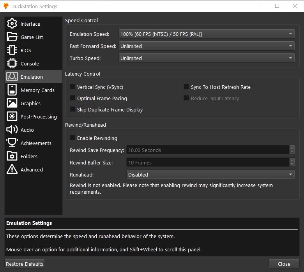This screenshot has height=272, width=304.
Task: Open the Turbo Speed dropdown
Action: [207, 58]
